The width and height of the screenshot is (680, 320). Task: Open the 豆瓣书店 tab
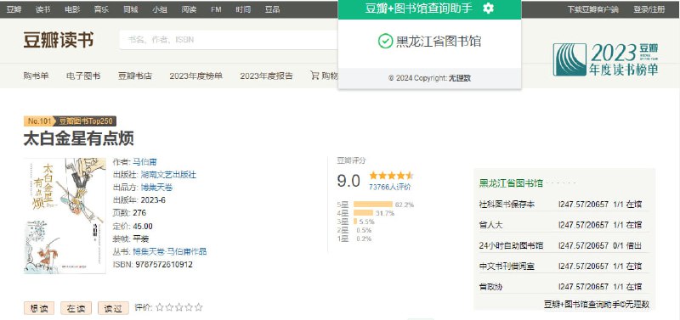135,76
